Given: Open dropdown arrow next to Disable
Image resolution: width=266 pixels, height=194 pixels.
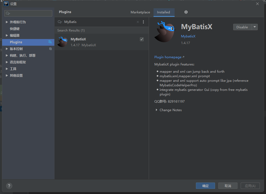Looking at the screenshot, I should tap(255, 27).
